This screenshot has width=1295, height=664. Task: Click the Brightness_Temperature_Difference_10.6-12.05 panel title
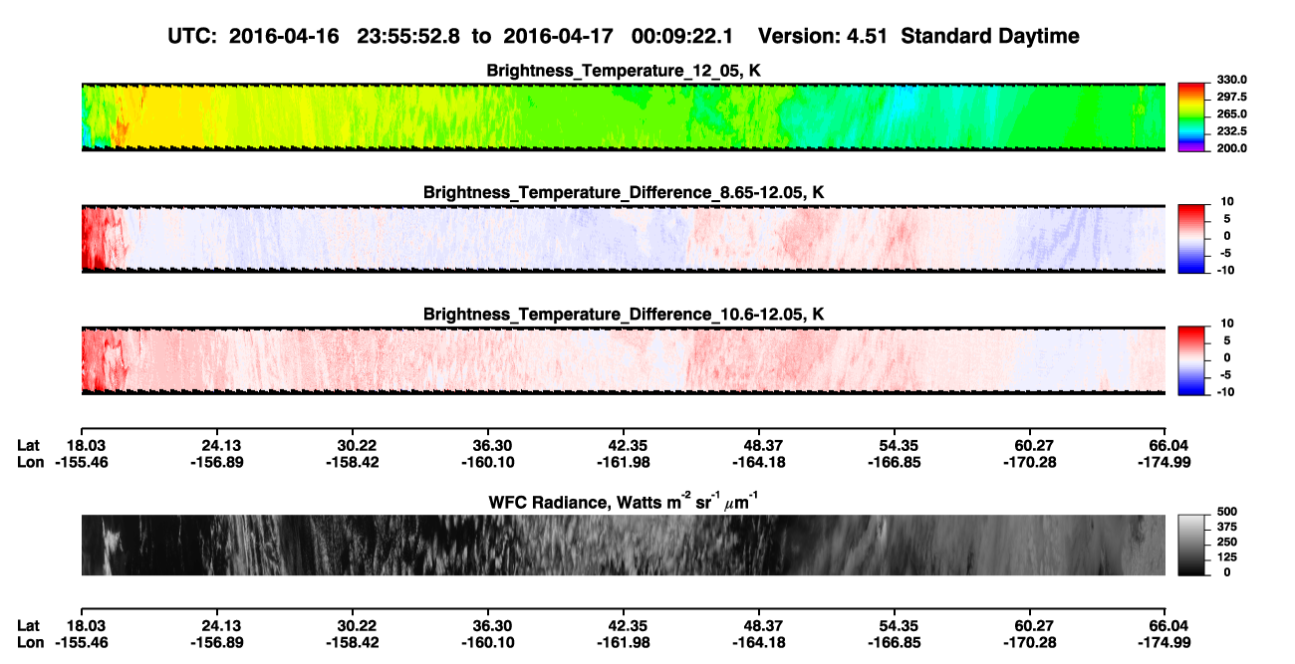(624, 315)
